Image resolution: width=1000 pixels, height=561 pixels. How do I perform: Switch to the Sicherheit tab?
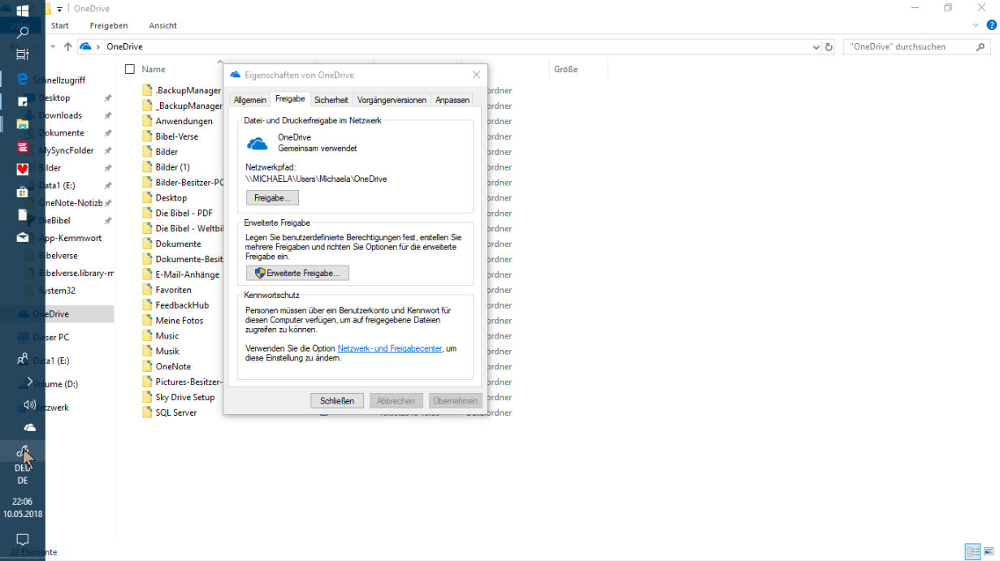tap(331, 100)
